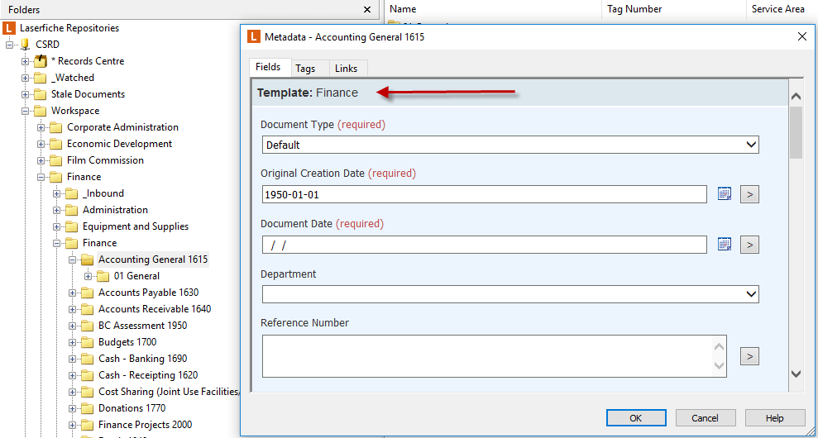Click the arrow button beside Document Date
The image size is (818, 438).
click(749, 244)
